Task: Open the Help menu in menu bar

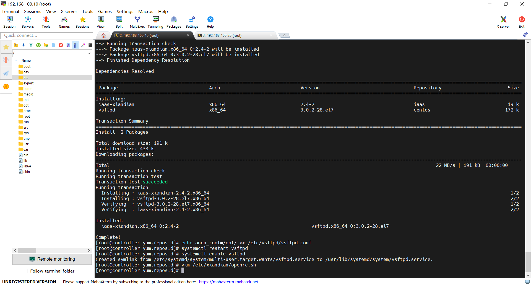Action: pyautogui.click(x=163, y=11)
